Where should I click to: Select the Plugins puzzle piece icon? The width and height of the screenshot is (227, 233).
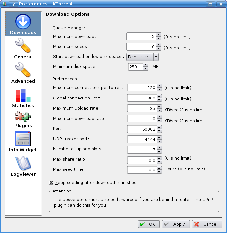(23, 116)
